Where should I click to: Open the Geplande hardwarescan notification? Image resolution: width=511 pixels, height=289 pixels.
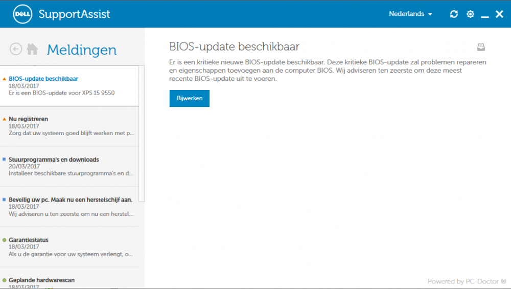(69, 278)
